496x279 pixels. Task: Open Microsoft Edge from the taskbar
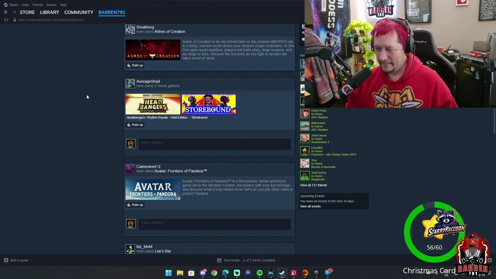pos(226,273)
